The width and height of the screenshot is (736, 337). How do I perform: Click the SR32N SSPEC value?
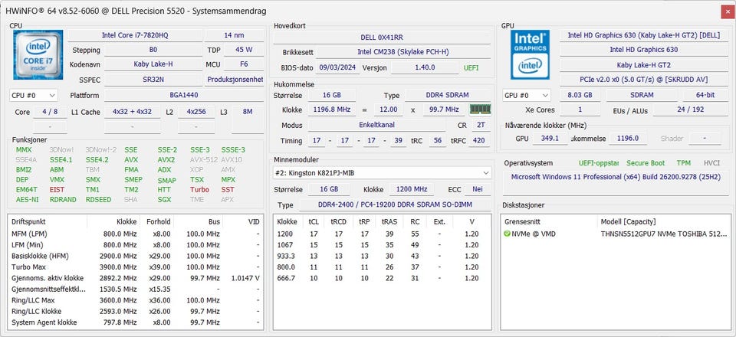point(153,80)
